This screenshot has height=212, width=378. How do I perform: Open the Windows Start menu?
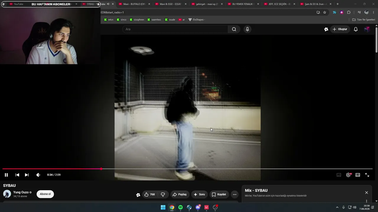(x=163, y=207)
